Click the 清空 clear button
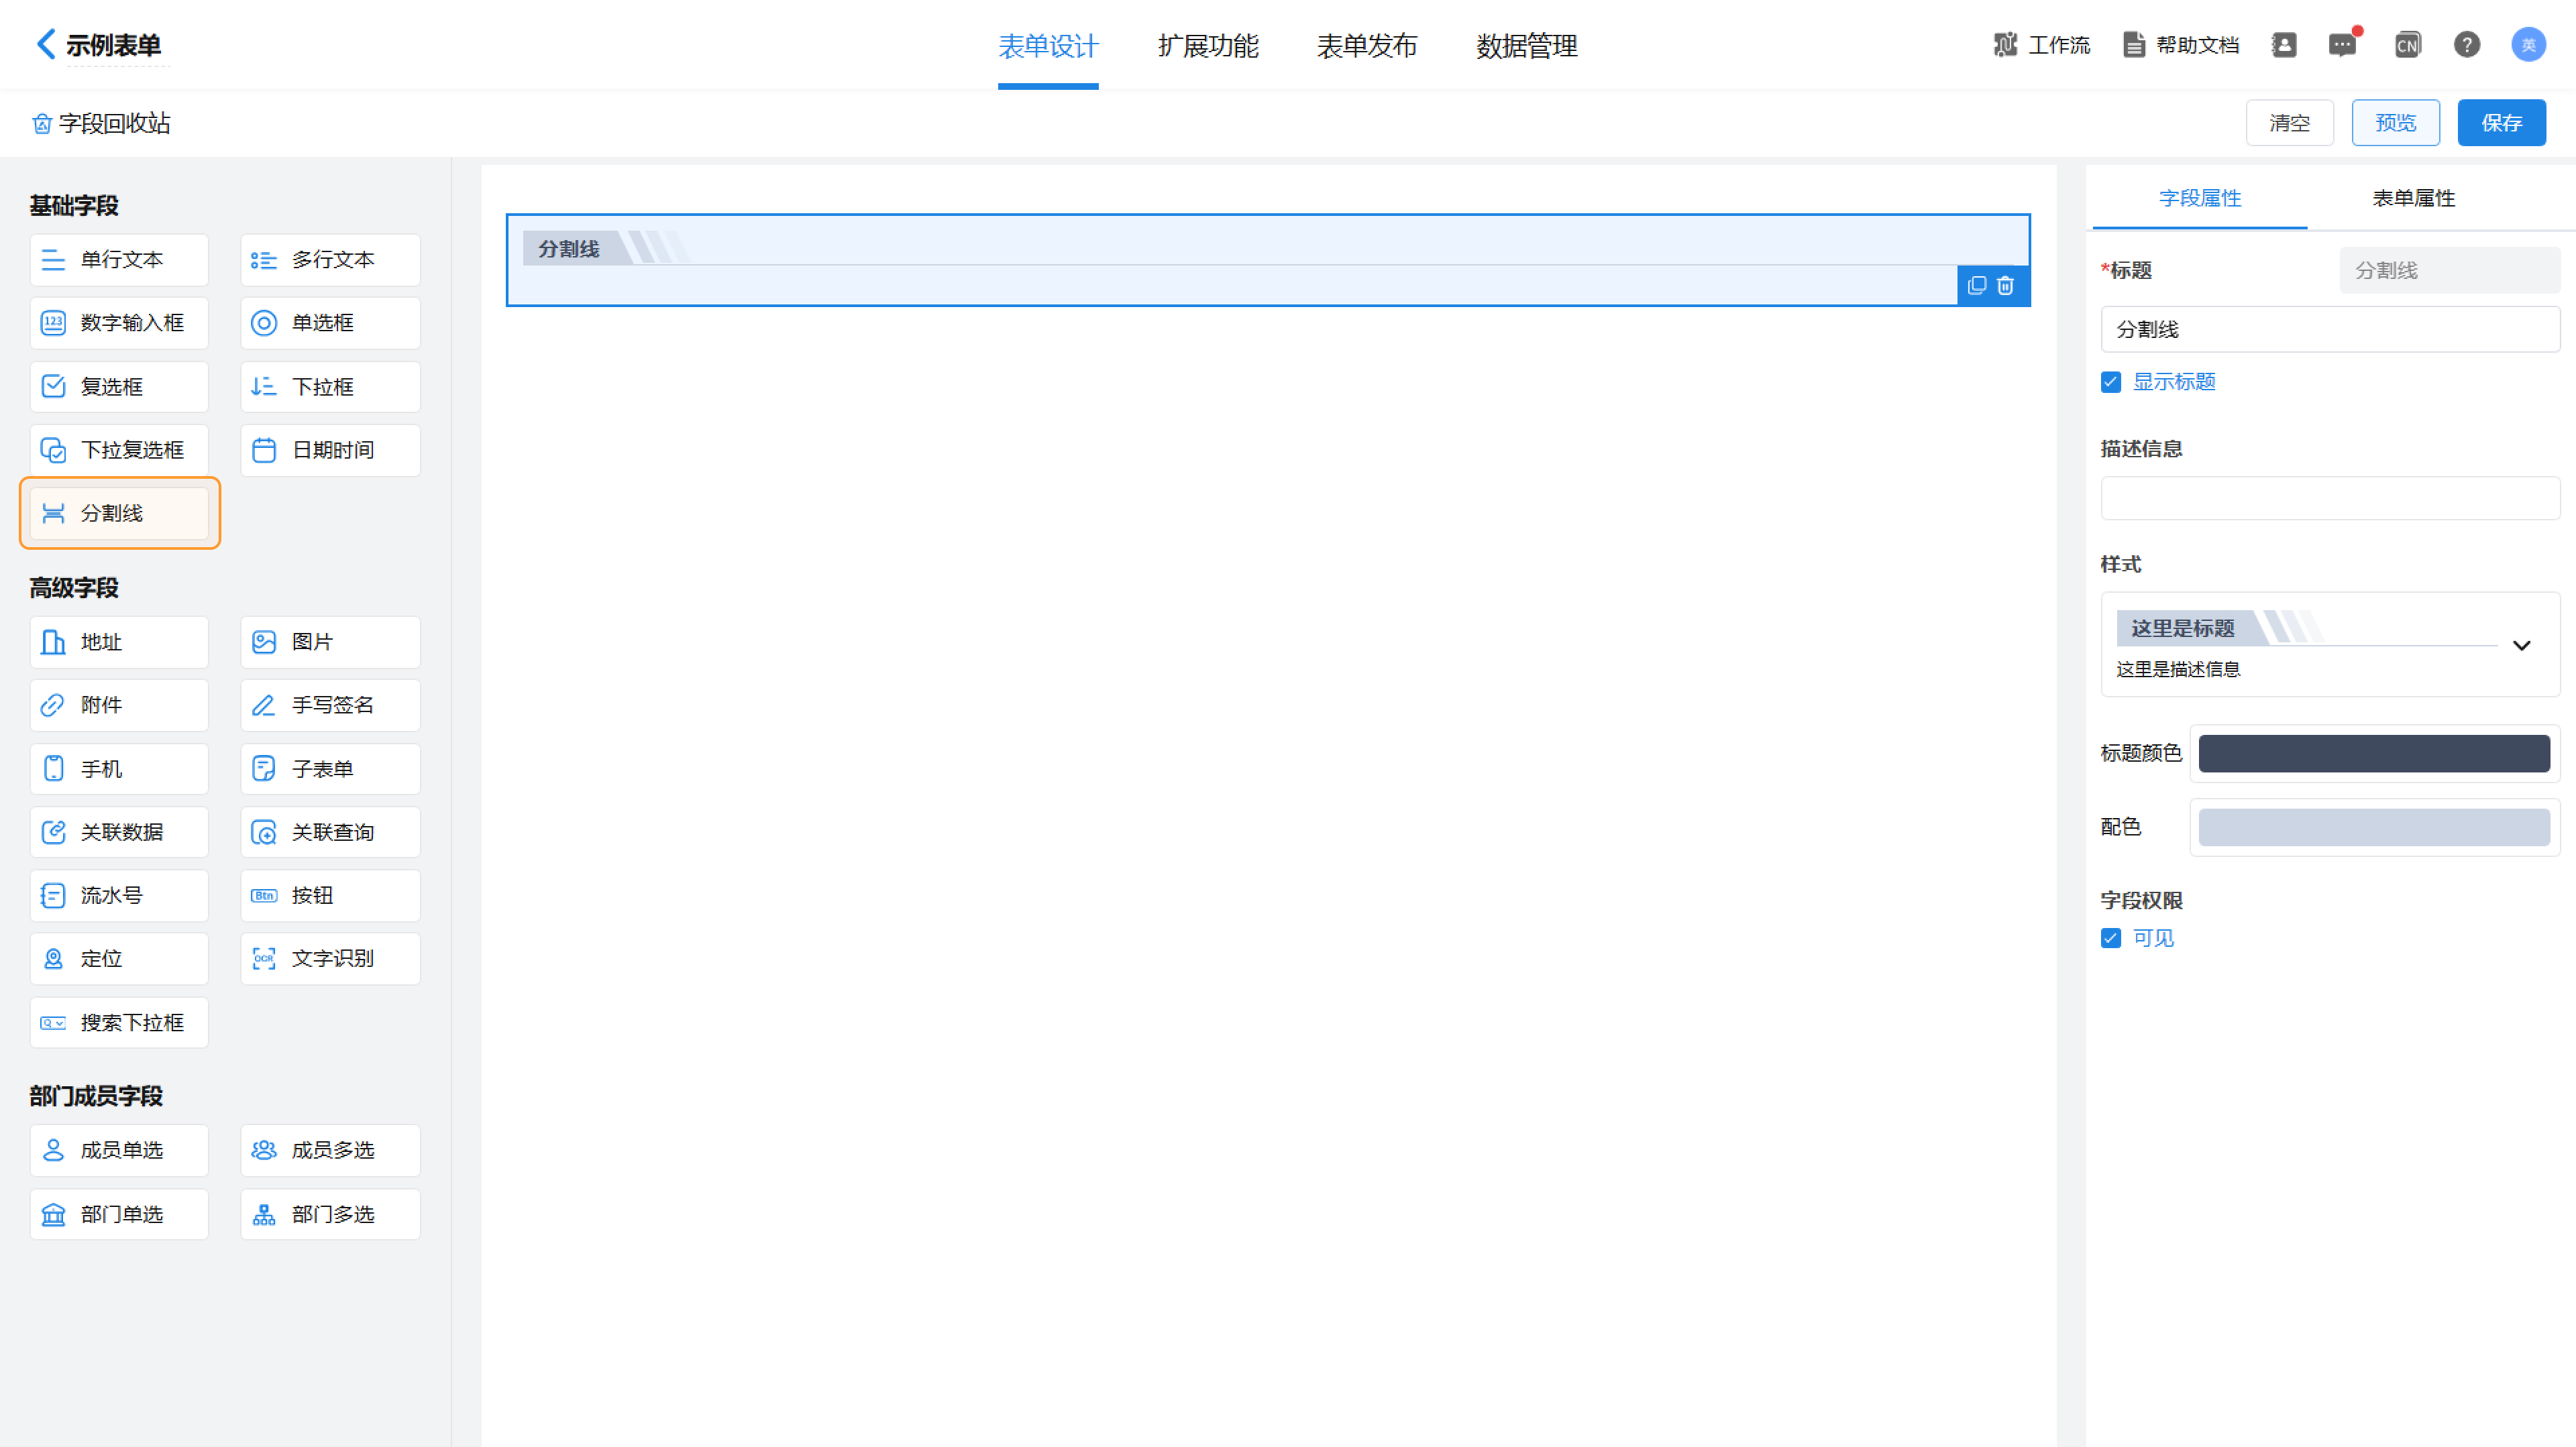 pyautogui.click(x=2290, y=123)
